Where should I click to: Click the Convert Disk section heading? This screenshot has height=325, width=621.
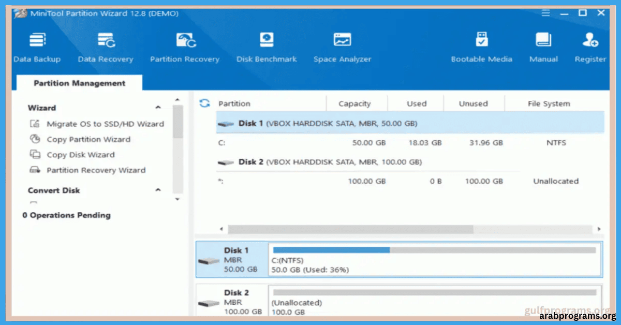[54, 190]
